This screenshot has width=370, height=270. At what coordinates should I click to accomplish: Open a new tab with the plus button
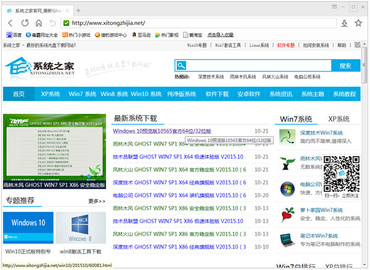click(78, 10)
